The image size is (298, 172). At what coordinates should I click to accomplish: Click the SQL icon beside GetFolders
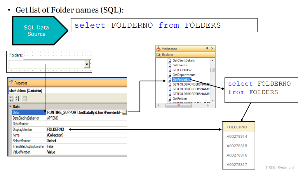click(x=170, y=98)
